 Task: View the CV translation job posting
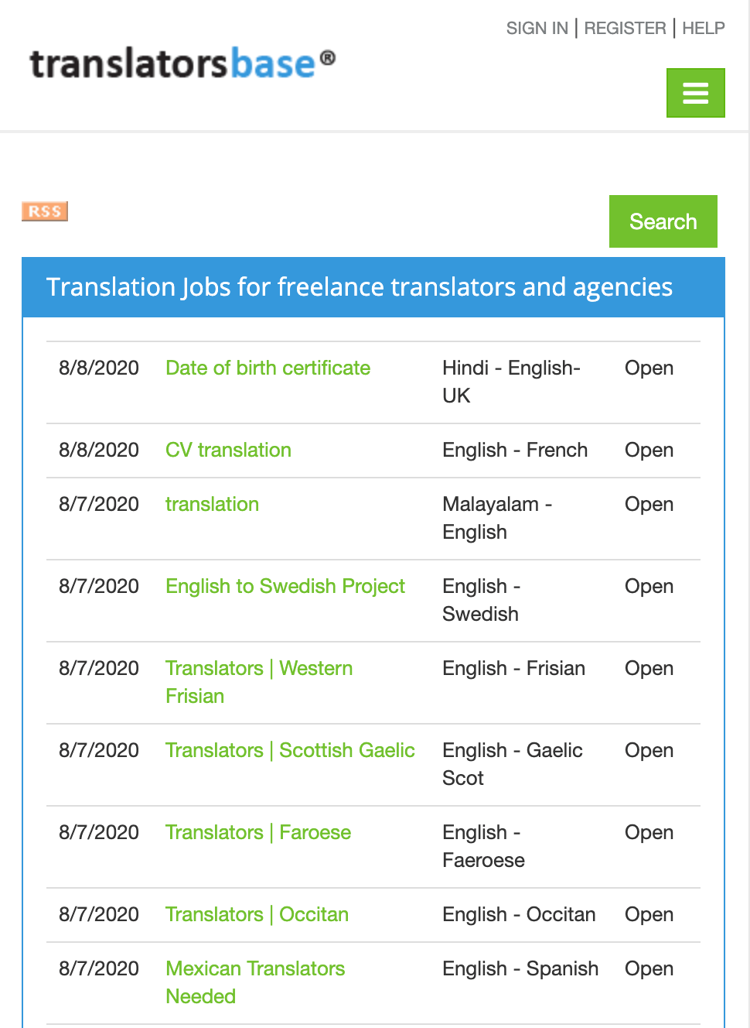227,450
